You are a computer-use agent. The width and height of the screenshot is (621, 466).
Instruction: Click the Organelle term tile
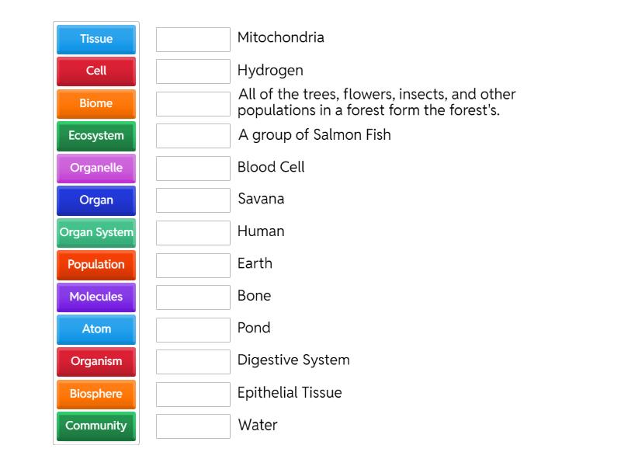pyautogui.click(x=95, y=168)
